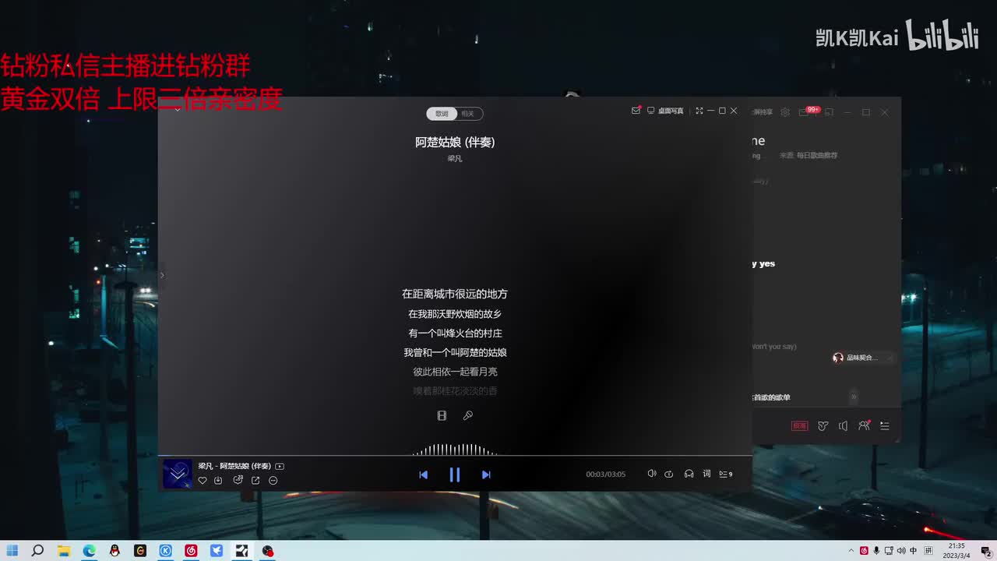Expand the side panel arrow on left edge
Viewport: 997px width, 561px height.
(x=162, y=275)
